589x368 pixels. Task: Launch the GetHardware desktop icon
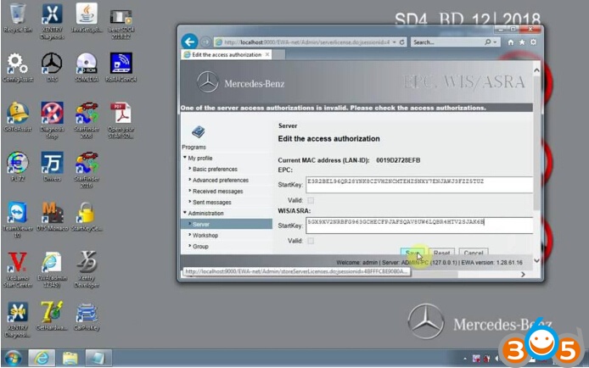[x=53, y=316]
